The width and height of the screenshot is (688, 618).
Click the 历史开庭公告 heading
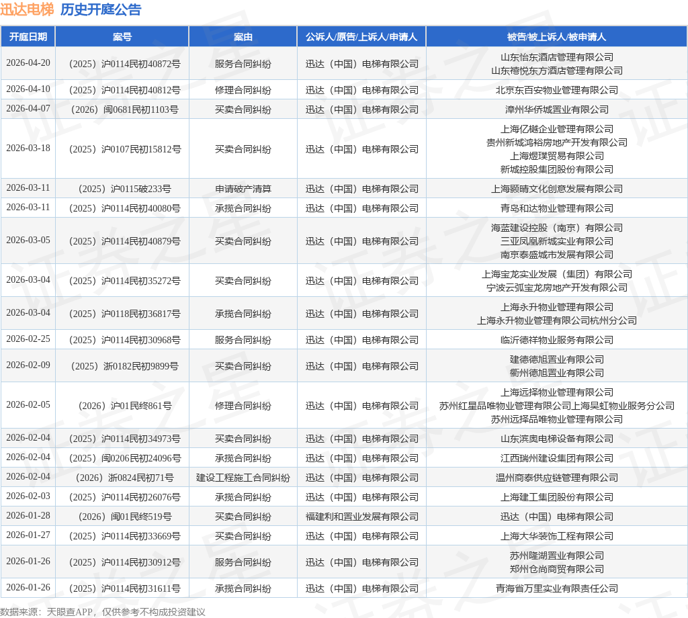click(101, 9)
